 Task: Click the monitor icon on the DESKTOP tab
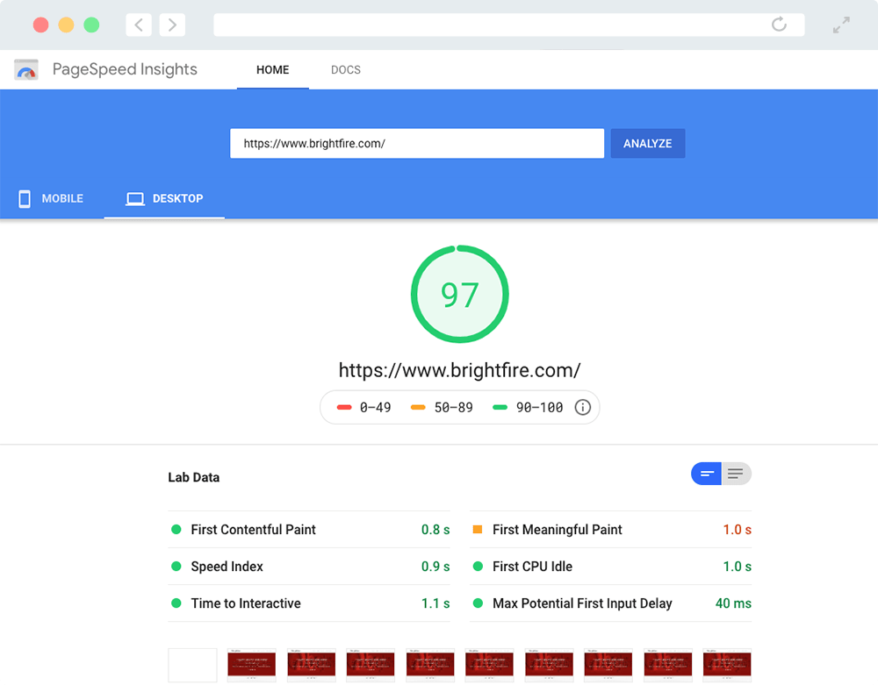(135, 198)
